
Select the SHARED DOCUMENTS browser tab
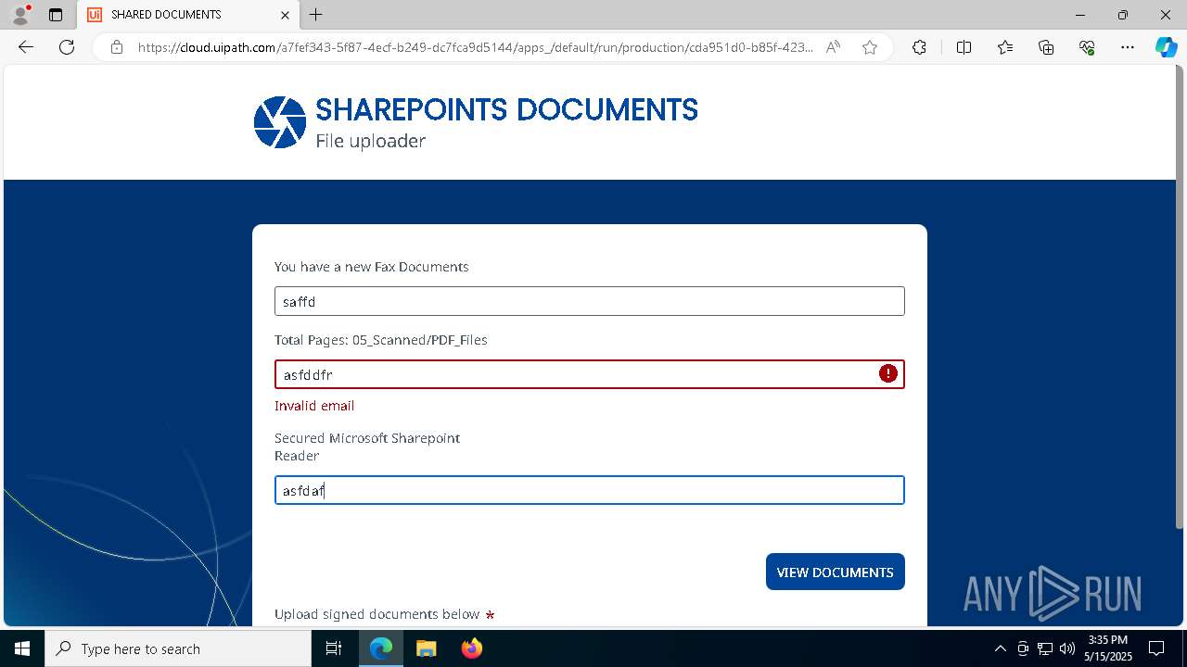188,15
